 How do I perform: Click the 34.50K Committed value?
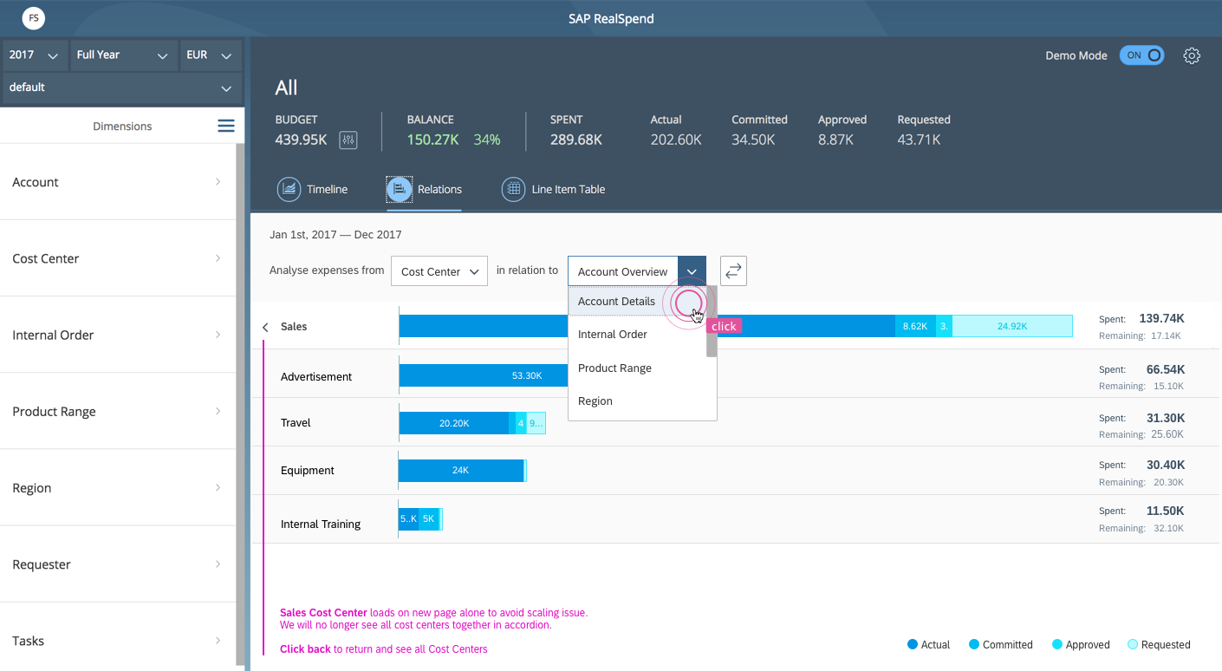click(753, 140)
